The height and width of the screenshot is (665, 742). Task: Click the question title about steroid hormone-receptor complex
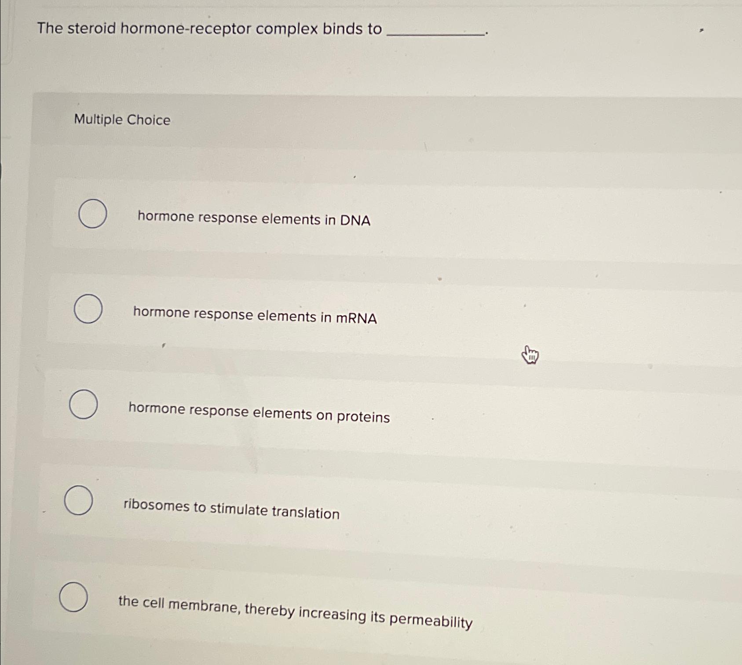207,29
